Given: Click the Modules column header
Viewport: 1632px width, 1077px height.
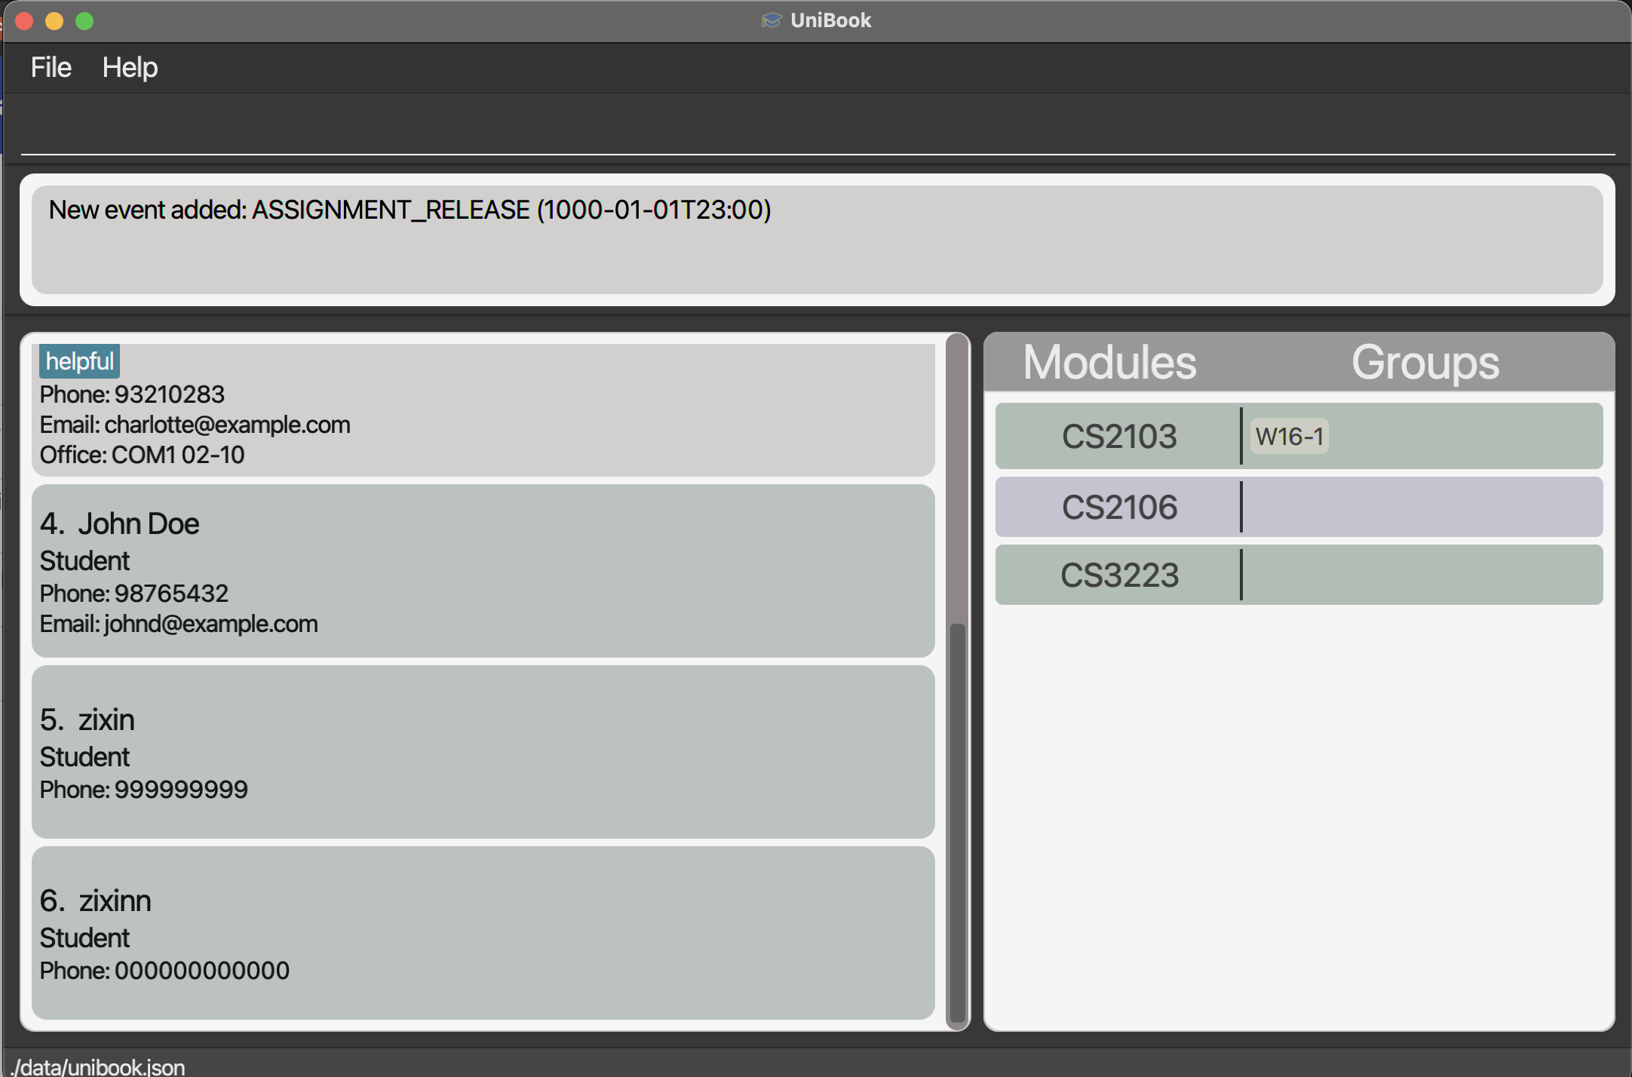Looking at the screenshot, I should tap(1109, 363).
